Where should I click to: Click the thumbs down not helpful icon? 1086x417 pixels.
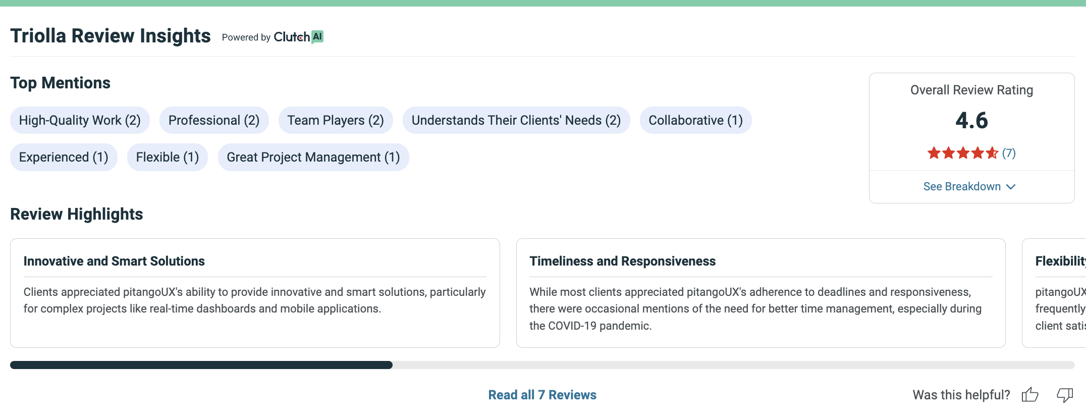1065,395
